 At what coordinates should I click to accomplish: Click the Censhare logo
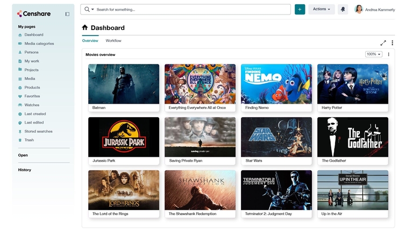pos(34,13)
